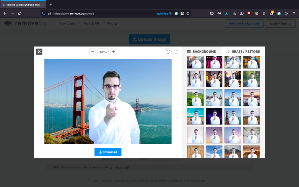The height and width of the screenshot is (187, 299).
Task: Switch to the BACKGROUND tab
Action: pyautogui.click(x=201, y=51)
